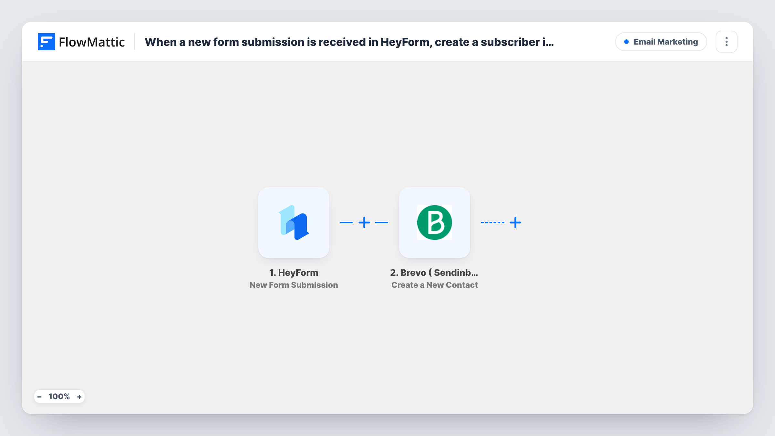Add a step between HeyForm and Brevo
The width and height of the screenshot is (775, 436).
[x=364, y=223]
